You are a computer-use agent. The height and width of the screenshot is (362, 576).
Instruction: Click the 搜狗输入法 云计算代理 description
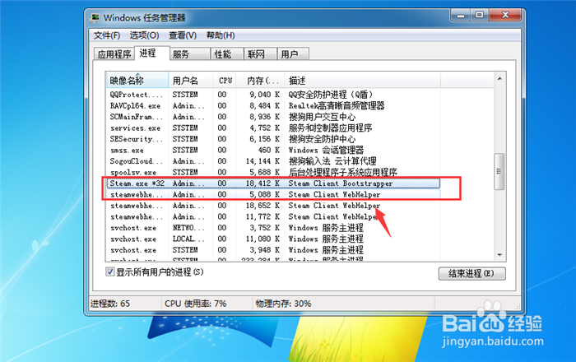[x=332, y=160]
